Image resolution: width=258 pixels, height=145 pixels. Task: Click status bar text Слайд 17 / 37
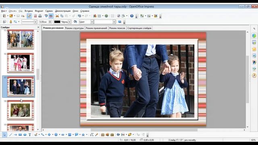175,140
